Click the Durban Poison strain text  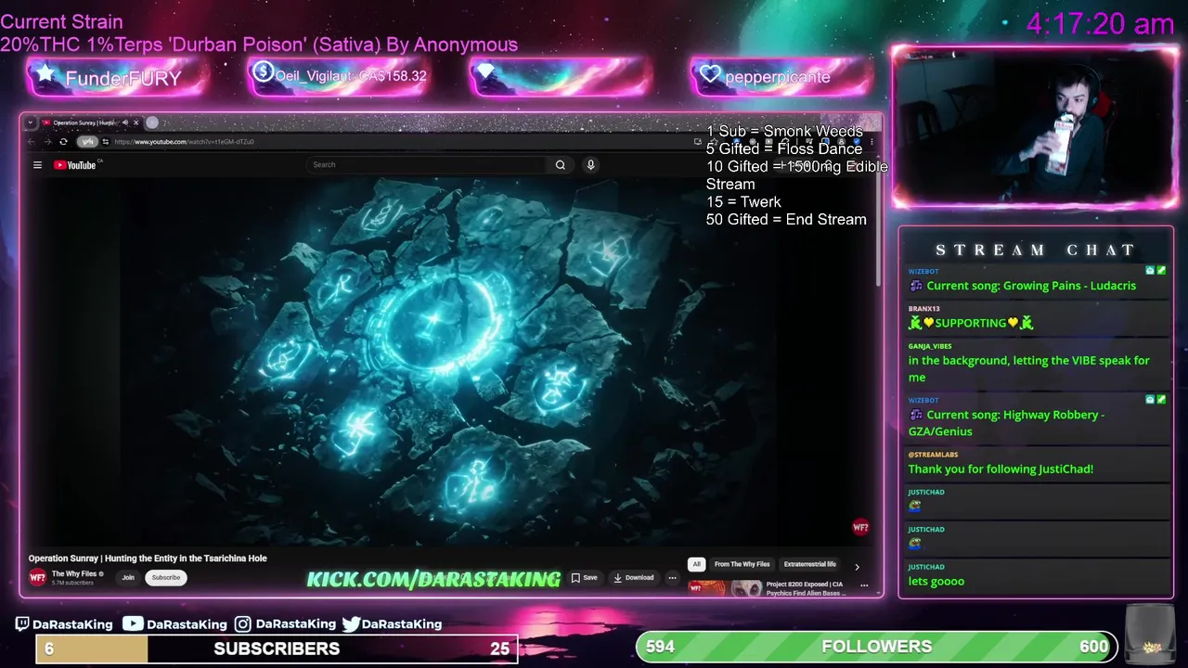click(259, 45)
